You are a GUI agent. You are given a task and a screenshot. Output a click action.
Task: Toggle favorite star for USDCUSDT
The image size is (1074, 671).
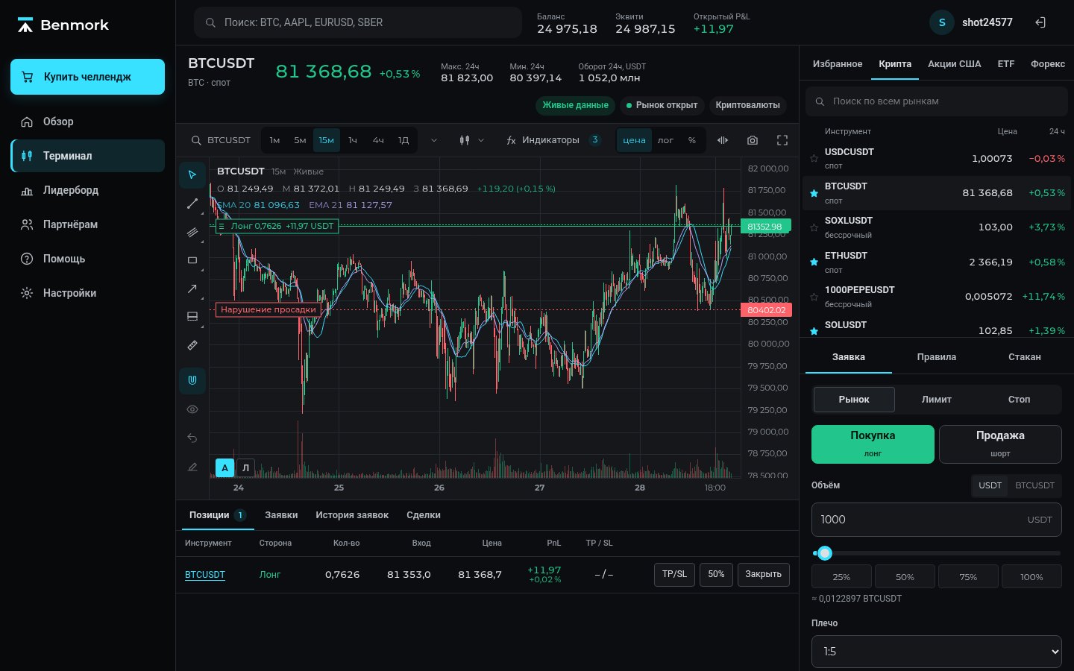[814, 158]
